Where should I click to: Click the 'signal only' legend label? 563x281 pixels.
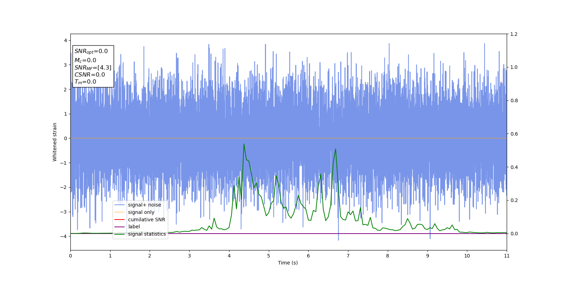[x=141, y=212]
